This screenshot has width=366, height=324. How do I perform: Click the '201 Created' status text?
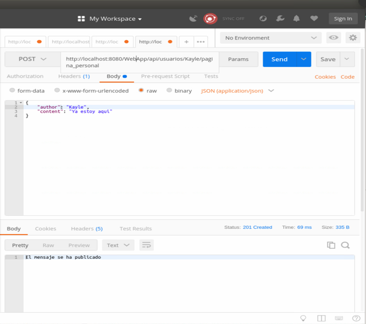tap(257, 227)
